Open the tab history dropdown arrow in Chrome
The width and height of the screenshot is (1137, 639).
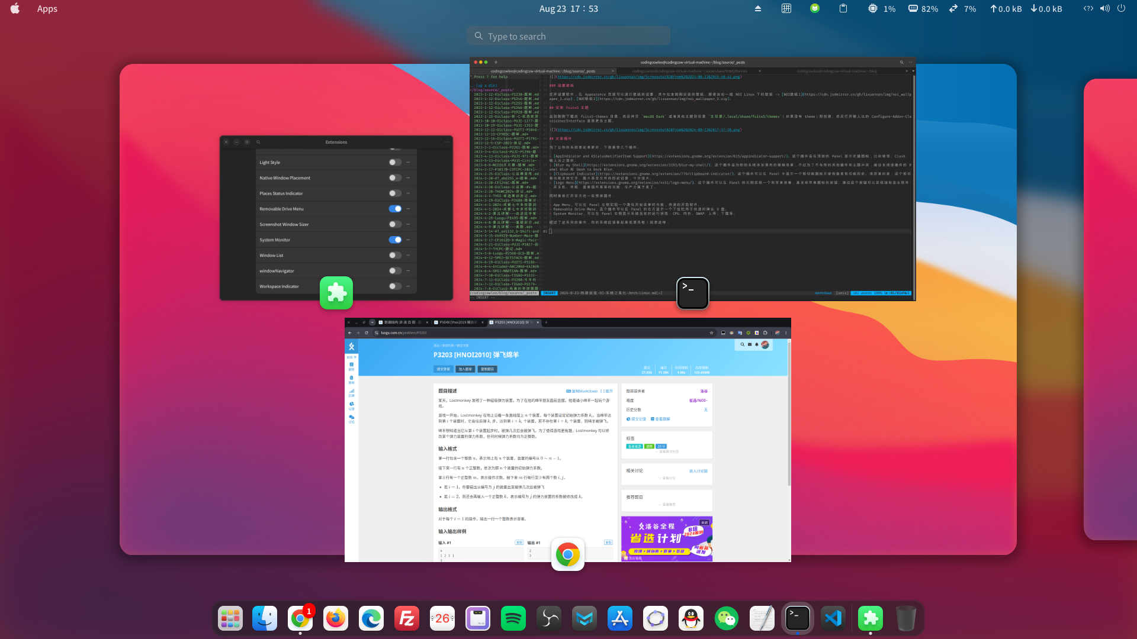pyautogui.click(x=372, y=323)
